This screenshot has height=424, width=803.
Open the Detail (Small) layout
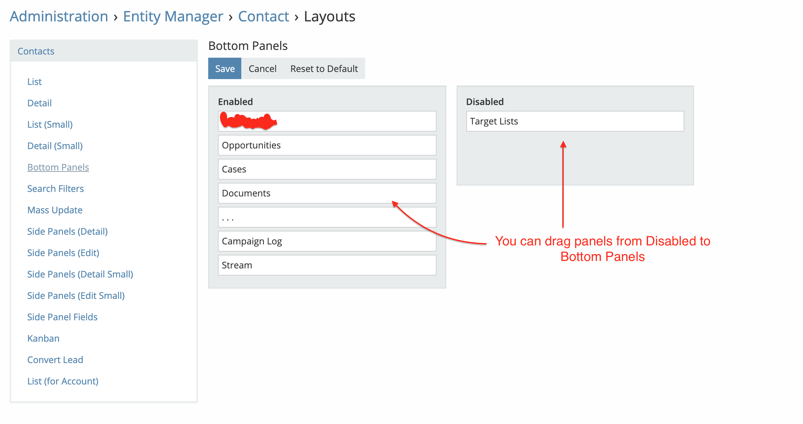pyautogui.click(x=55, y=146)
